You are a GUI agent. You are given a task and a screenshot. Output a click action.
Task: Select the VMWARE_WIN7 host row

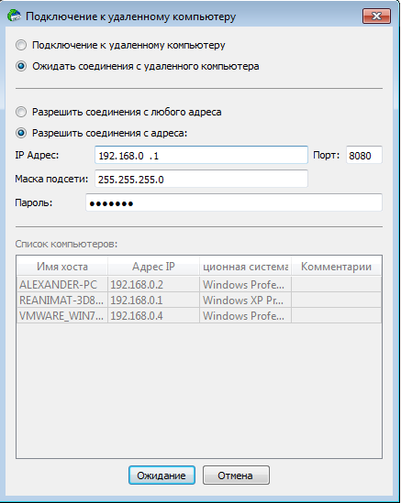coord(199,316)
